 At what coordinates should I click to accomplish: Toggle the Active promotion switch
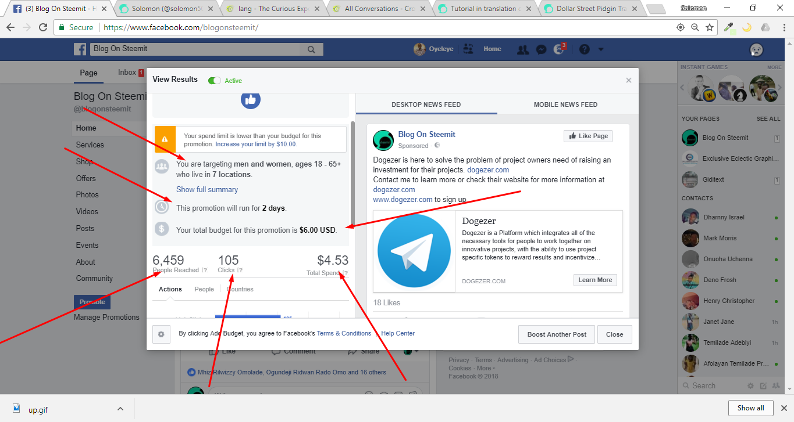click(215, 81)
